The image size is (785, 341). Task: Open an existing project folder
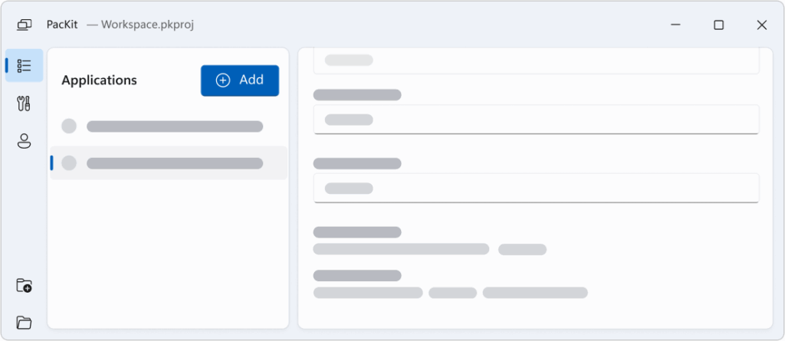[x=25, y=323]
